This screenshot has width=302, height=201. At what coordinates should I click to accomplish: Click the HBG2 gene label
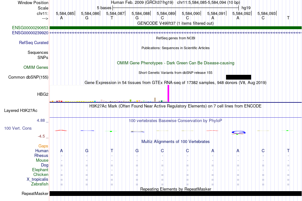[43, 94]
